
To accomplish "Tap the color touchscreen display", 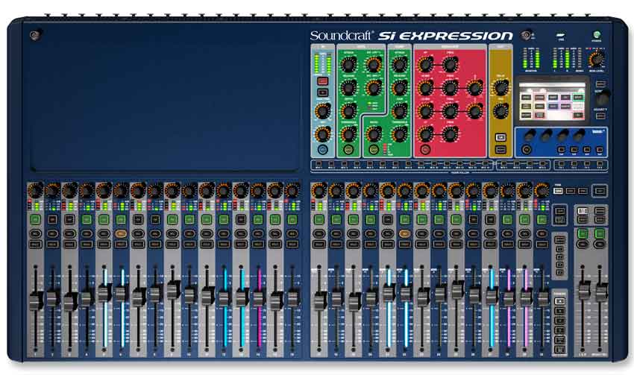I will click(x=552, y=101).
